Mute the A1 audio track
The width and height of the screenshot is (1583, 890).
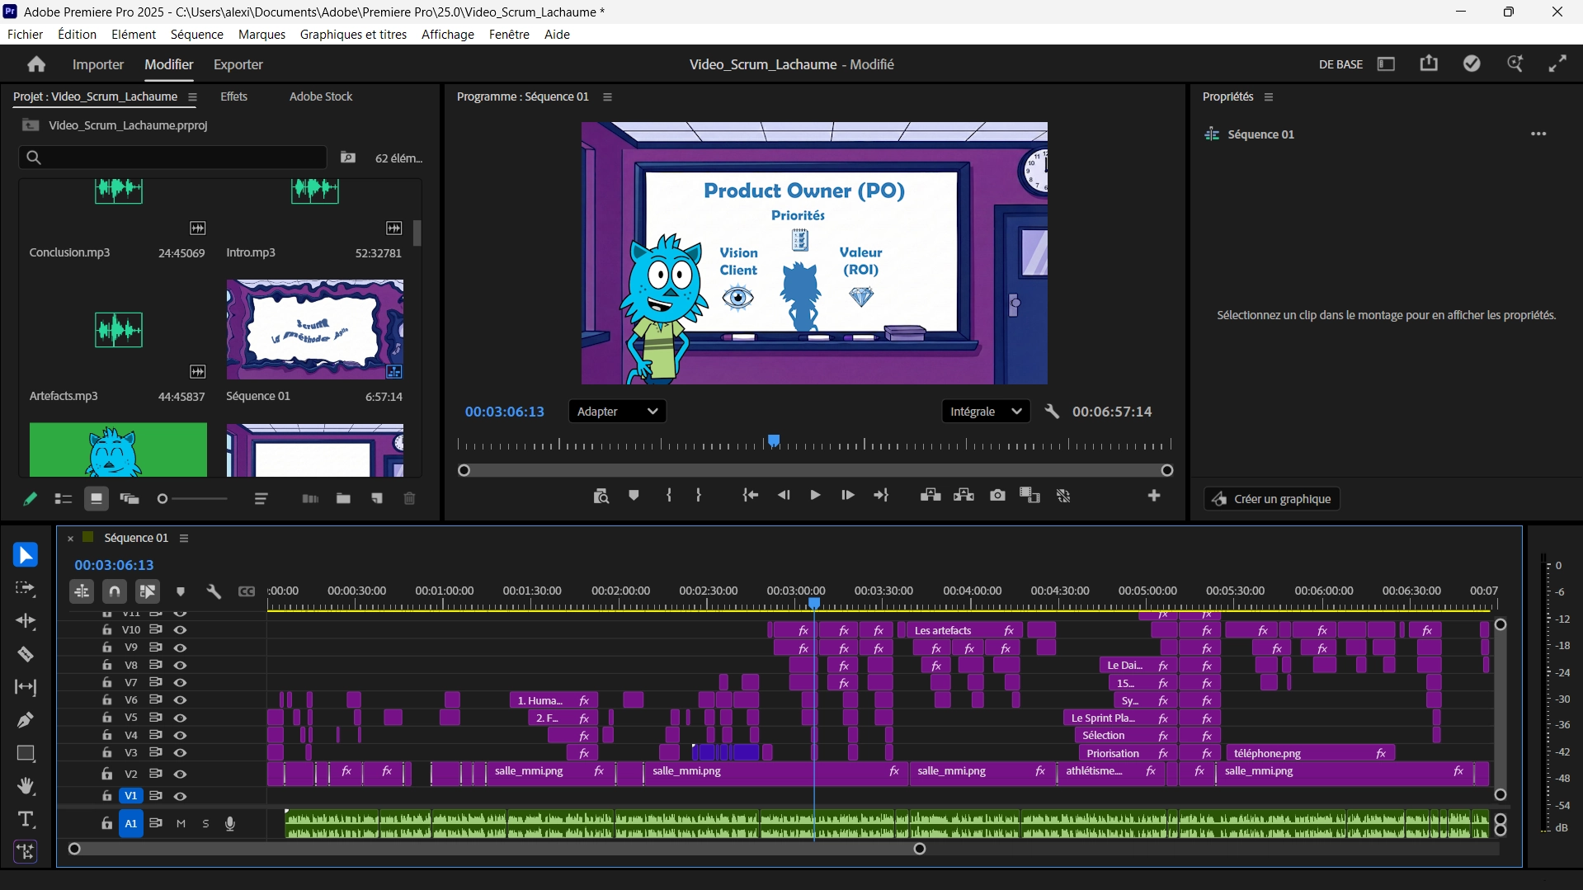click(x=181, y=823)
